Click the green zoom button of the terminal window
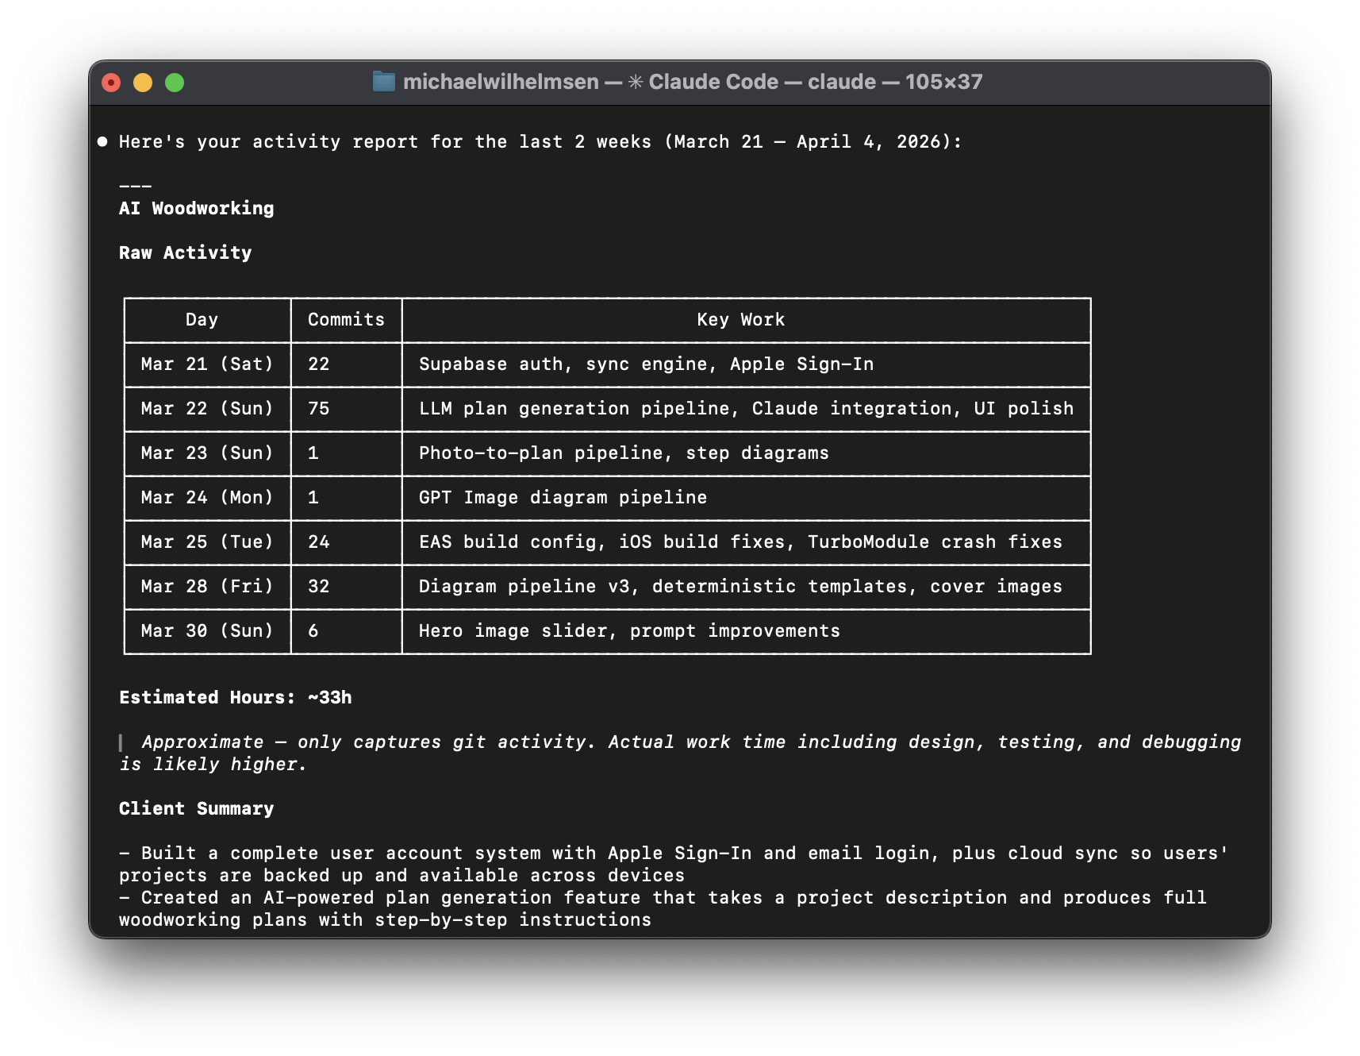 pos(173,81)
